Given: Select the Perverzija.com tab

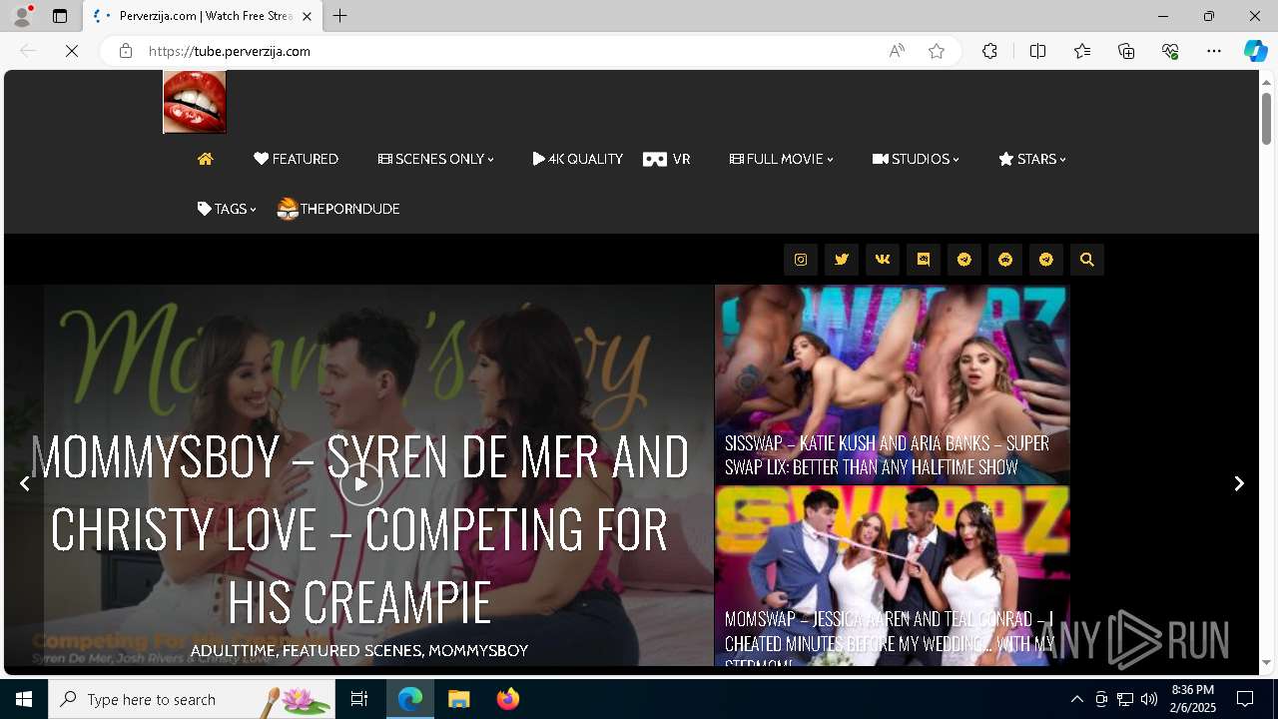Looking at the screenshot, I should (x=204, y=16).
